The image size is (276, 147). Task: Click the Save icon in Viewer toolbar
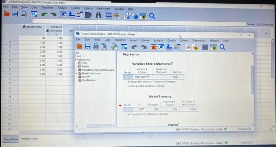88,47
